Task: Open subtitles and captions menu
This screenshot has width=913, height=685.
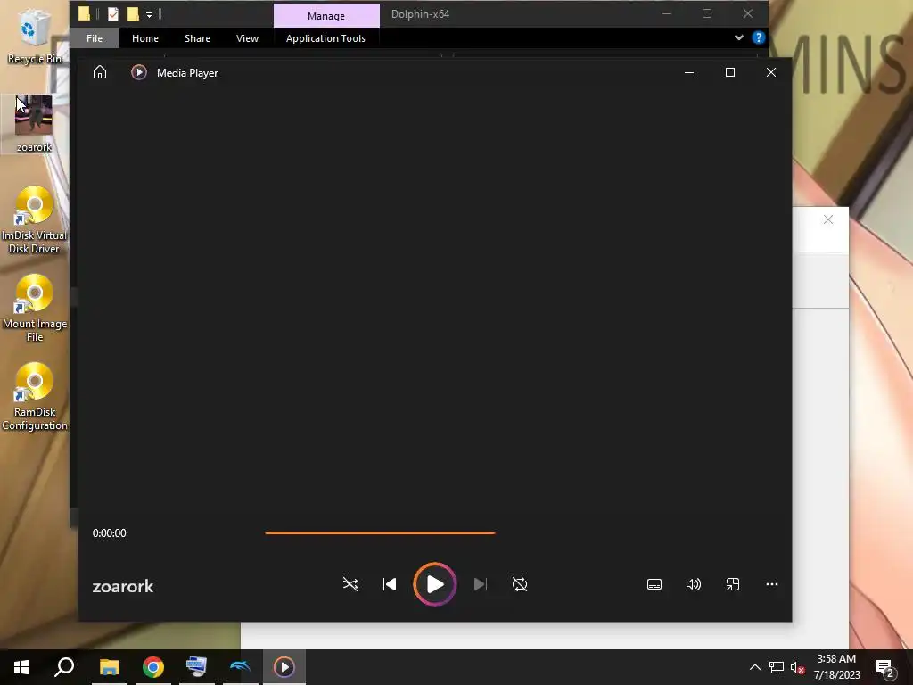Action: coord(654,584)
